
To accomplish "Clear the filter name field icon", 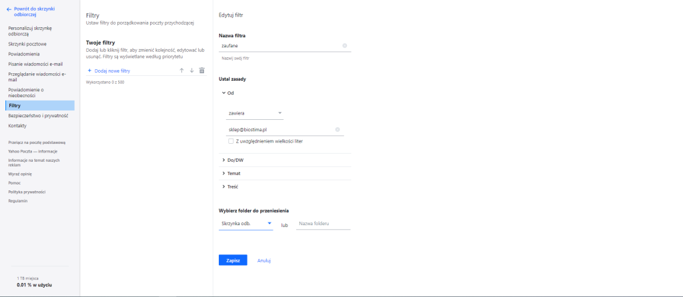I will tap(345, 45).
